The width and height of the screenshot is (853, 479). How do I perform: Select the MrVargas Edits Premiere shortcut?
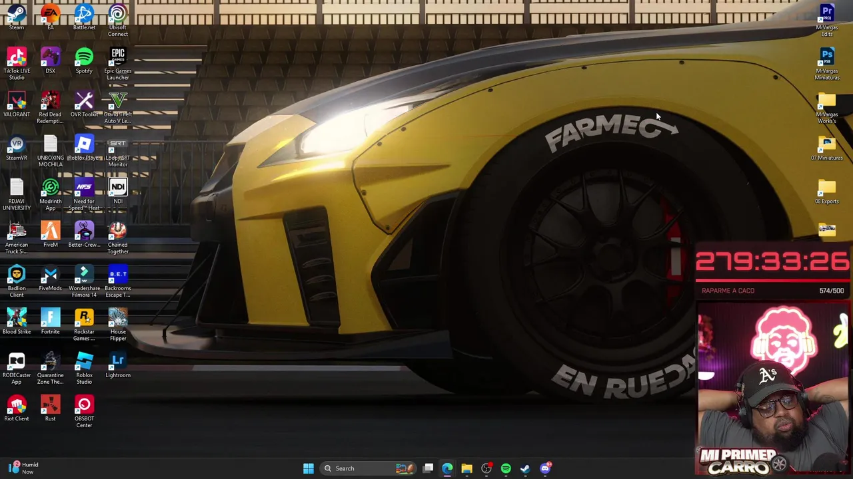point(827,19)
